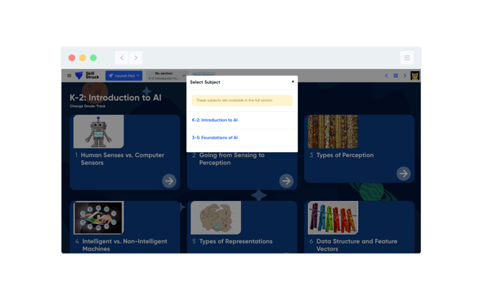Open Going from Sensing to Perception arrow
The width and height of the screenshot is (482, 300).
point(286,181)
